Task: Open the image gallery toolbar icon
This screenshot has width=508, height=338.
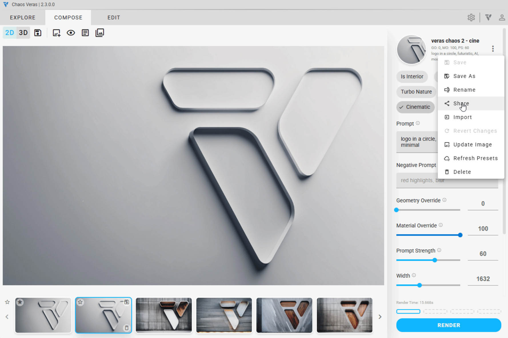Action: coord(100,33)
